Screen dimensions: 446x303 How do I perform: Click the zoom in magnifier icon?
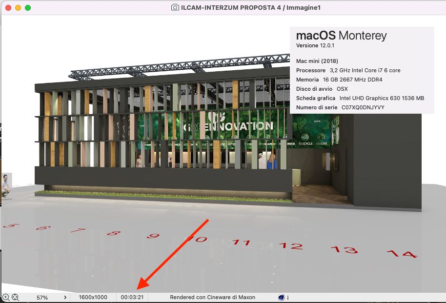[6, 297]
